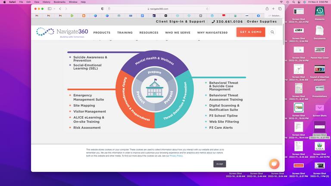Open the History menu in menu bar
The width and height of the screenshot is (331, 186).
tap(47, 2)
